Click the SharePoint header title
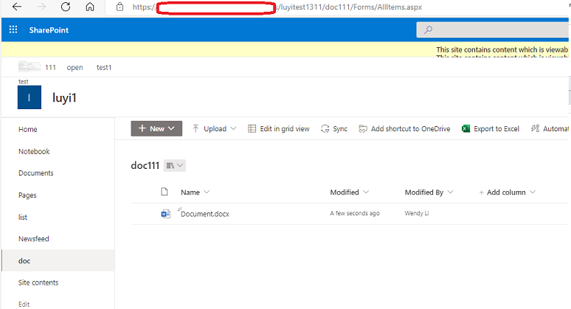The height and width of the screenshot is (309, 571). (x=49, y=29)
